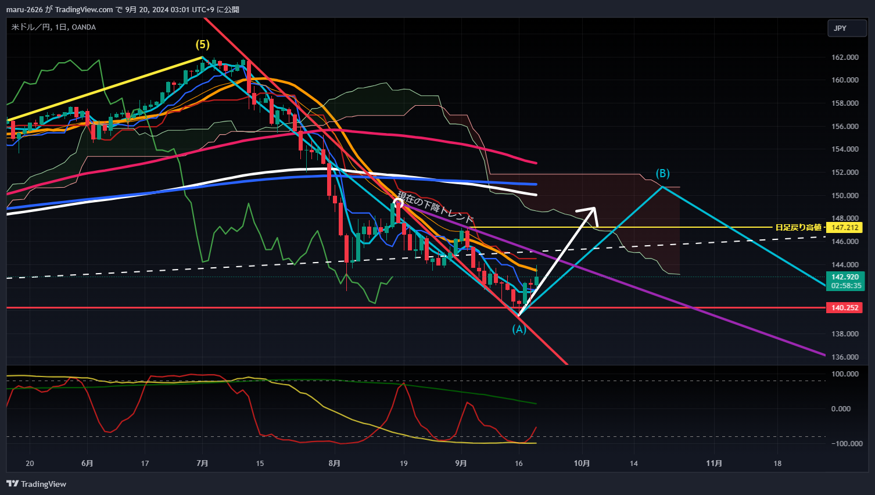This screenshot has height=495, width=875.
Task: Click 138.000 on the price axis
Action: pos(845,334)
